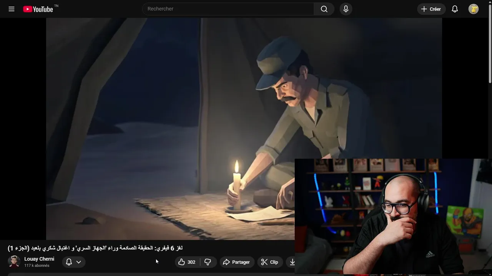492x276 pixels.
Task: Click the Arabic video title text
Action: 95,248
